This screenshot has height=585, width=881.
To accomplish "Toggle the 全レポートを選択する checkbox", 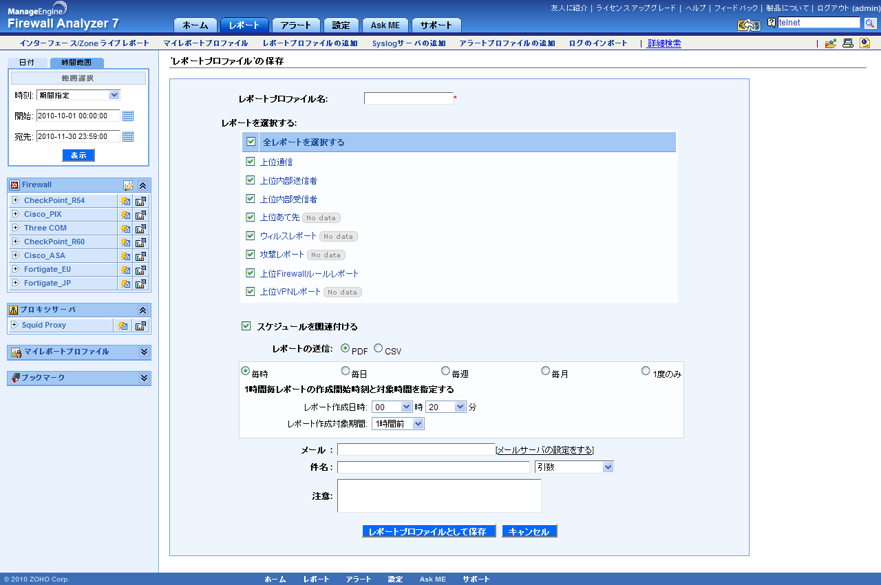I will [251, 142].
